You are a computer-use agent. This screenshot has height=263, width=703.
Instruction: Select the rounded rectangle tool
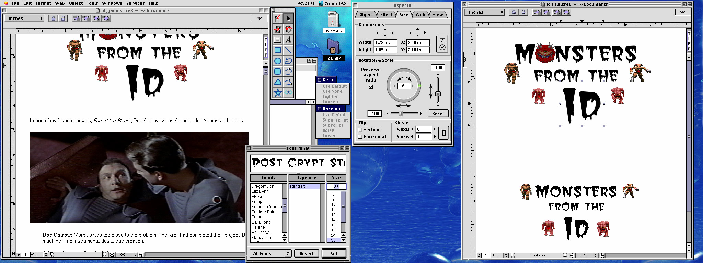coord(278,72)
